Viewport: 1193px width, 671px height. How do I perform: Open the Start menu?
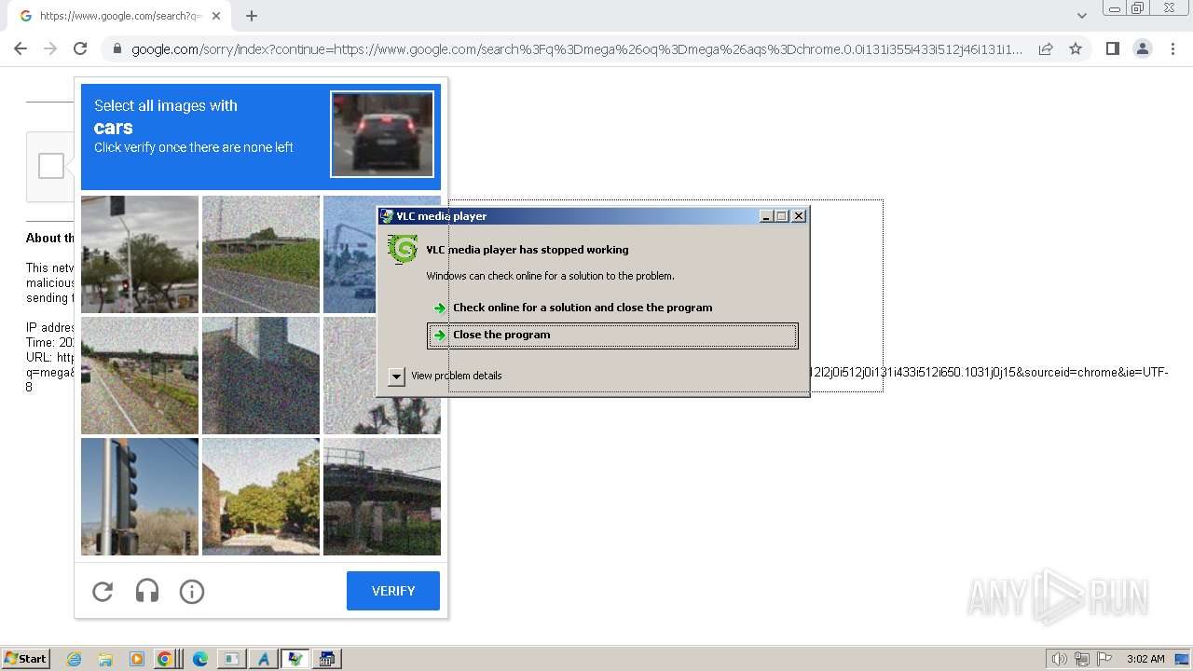click(x=25, y=659)
